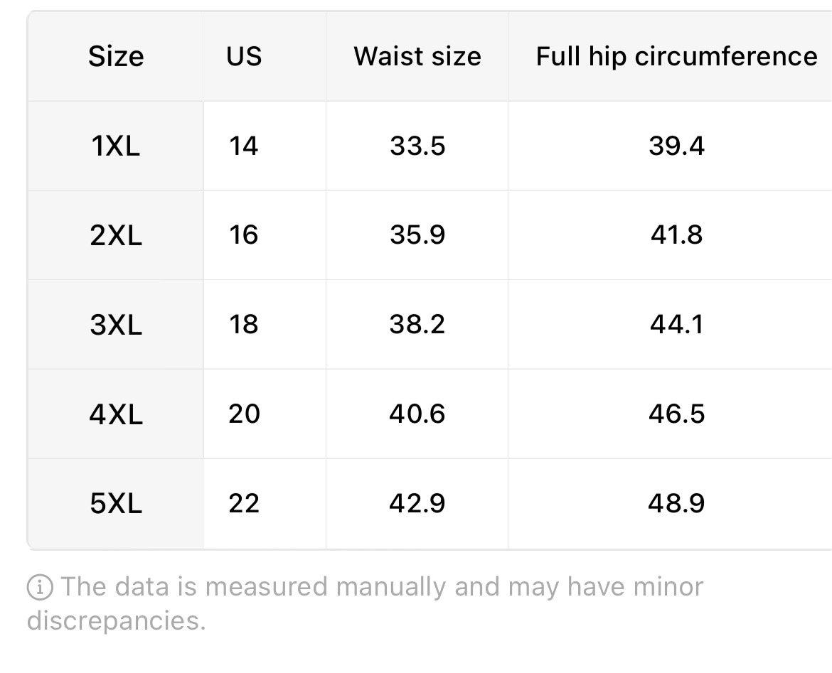Image resolution: width=832 pixels, height=673 pixels.
Task: Select the 39.4 hip circumference value
Action: point(676,146)
